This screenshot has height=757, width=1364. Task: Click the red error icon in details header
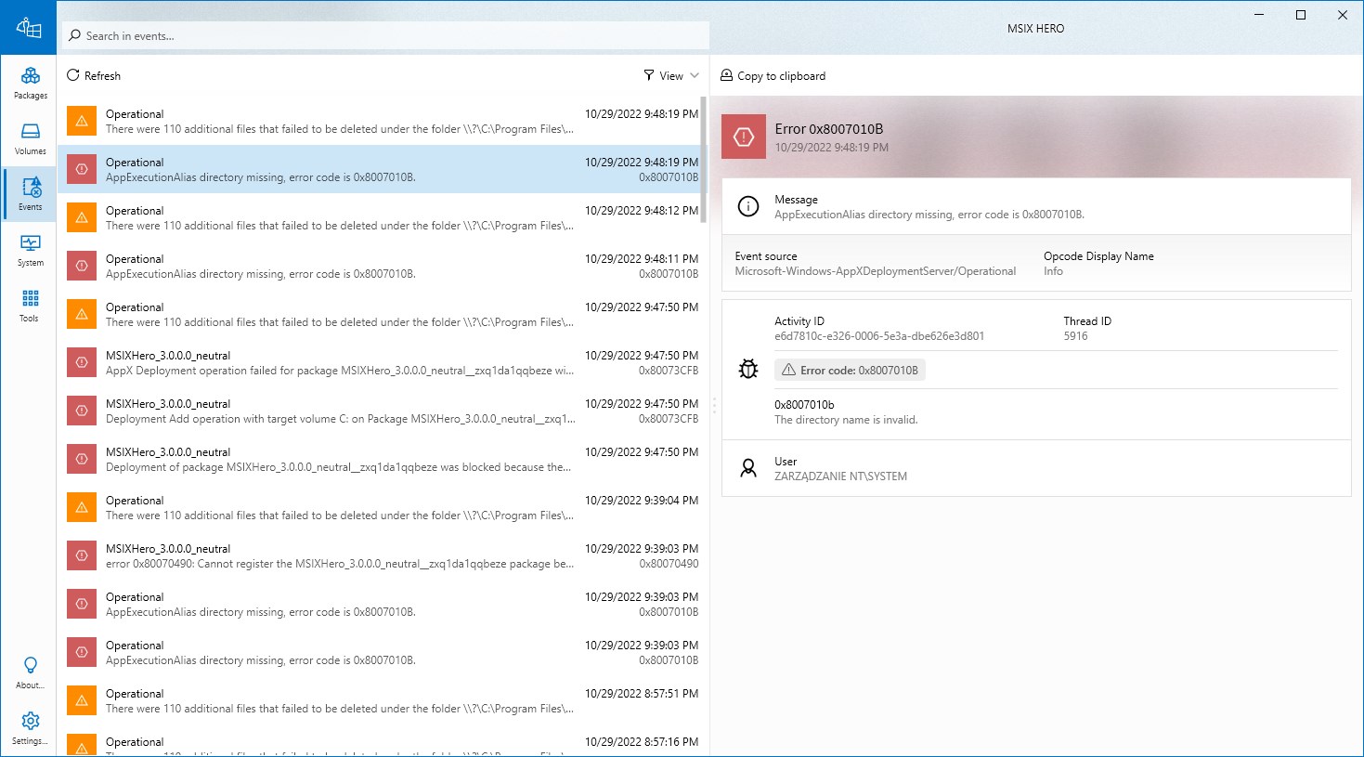click(744, 137)
